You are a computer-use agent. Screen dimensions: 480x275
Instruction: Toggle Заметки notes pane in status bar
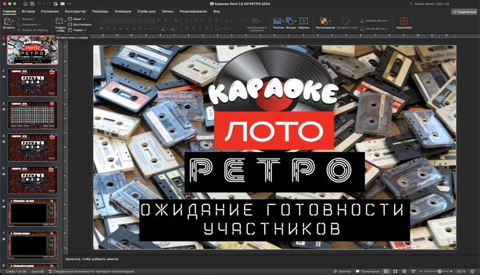coord(342,271)
